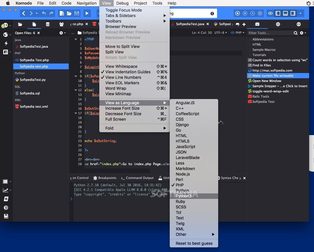The width and height of the screenshot is (314, 252).
Task: Select PHP in language submenu
Action: click(x=194, y=185)
